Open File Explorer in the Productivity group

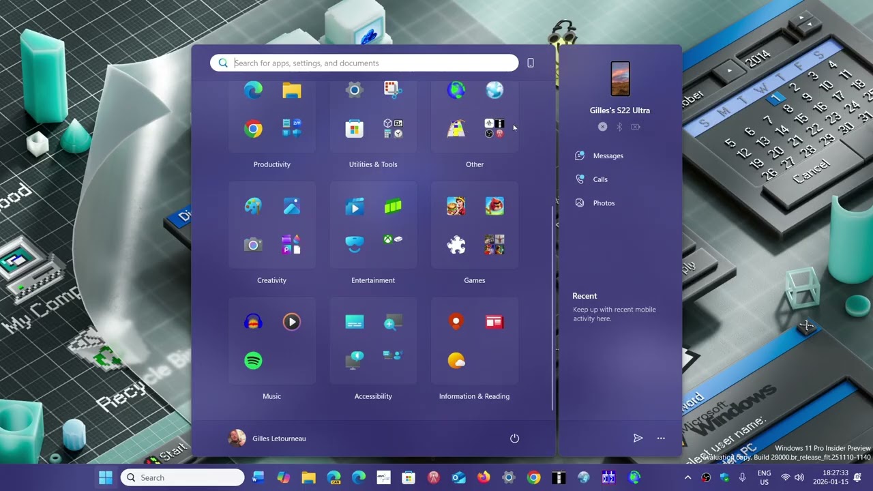point(292,91)
